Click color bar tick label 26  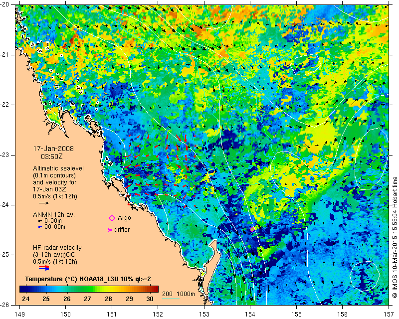coord(67,299)
